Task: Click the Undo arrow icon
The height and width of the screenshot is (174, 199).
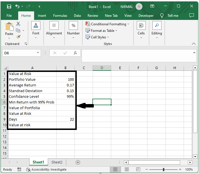Action: pyautogui.click(x=18, y=7)
